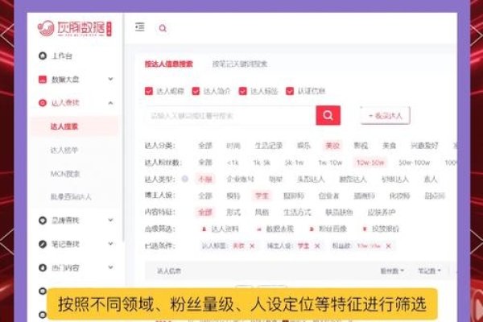Open 达人榜单 in sidebar submenu
The width and height of the screenshot is (483, 322).
(64, 151)
